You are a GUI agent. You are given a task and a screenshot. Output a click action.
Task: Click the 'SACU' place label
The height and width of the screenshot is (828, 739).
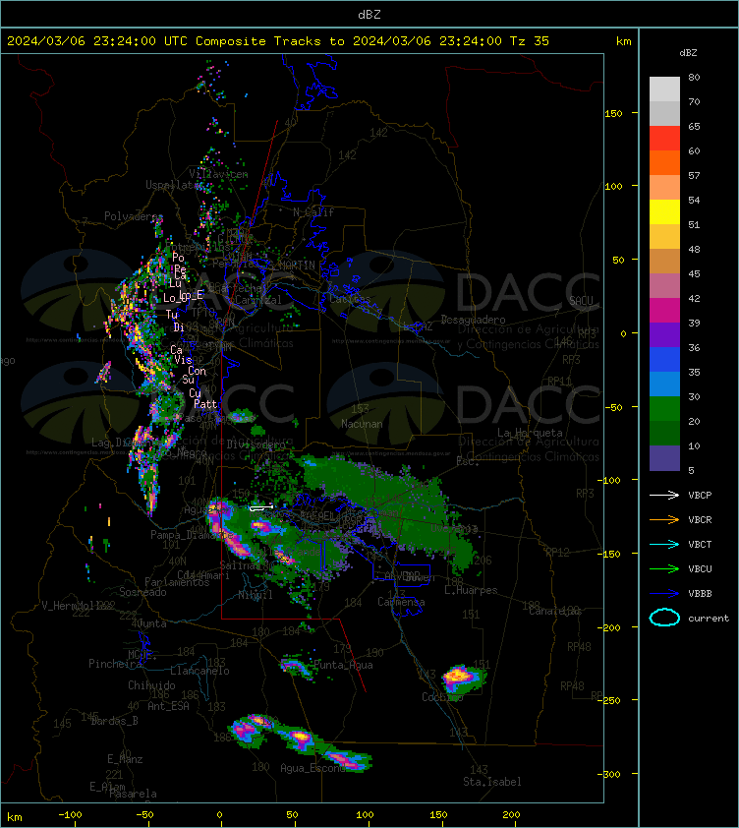581,301
